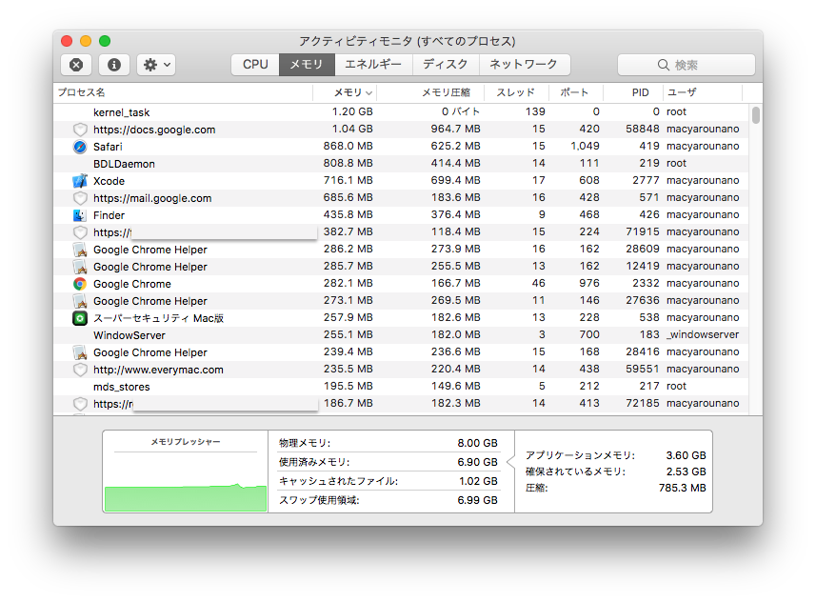Click the http://www.everymac.com process name
816x602 pixels.
coord(158,370)
